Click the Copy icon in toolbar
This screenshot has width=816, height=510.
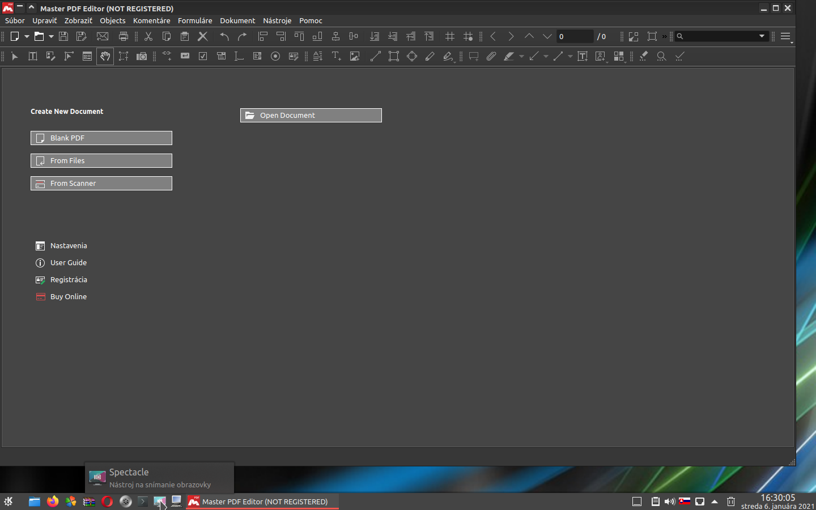tap(167, 36)
